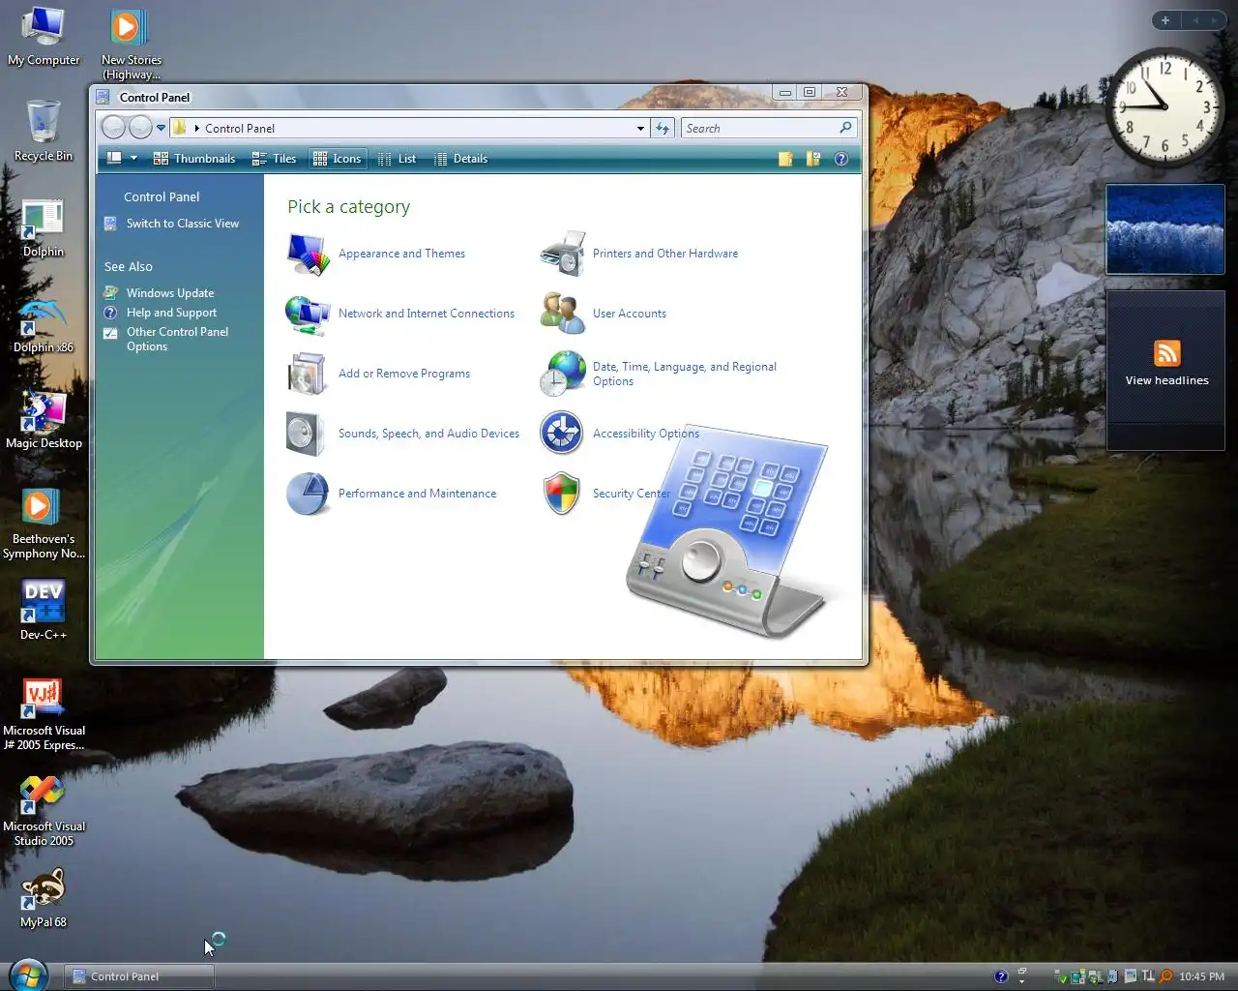
Task: Click the Control Panel taskbar button
Action: (x=140, y=976)
